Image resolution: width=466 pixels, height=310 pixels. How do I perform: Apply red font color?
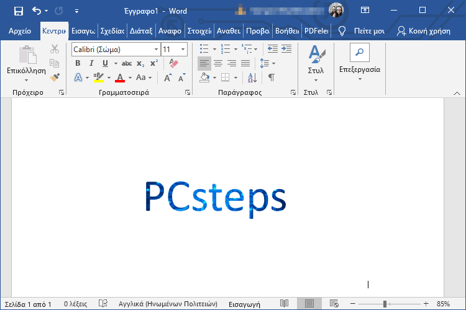tap(120, 77)
